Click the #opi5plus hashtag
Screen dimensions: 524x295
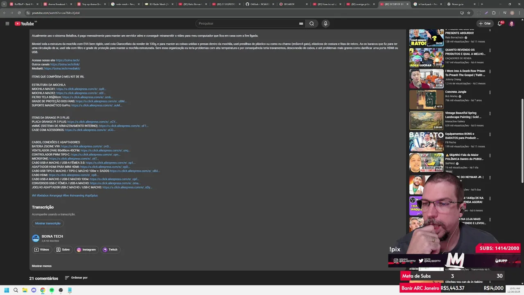pos(91,195)
